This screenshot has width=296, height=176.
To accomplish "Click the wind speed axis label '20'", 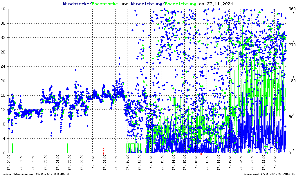I will tap(3, 81).
